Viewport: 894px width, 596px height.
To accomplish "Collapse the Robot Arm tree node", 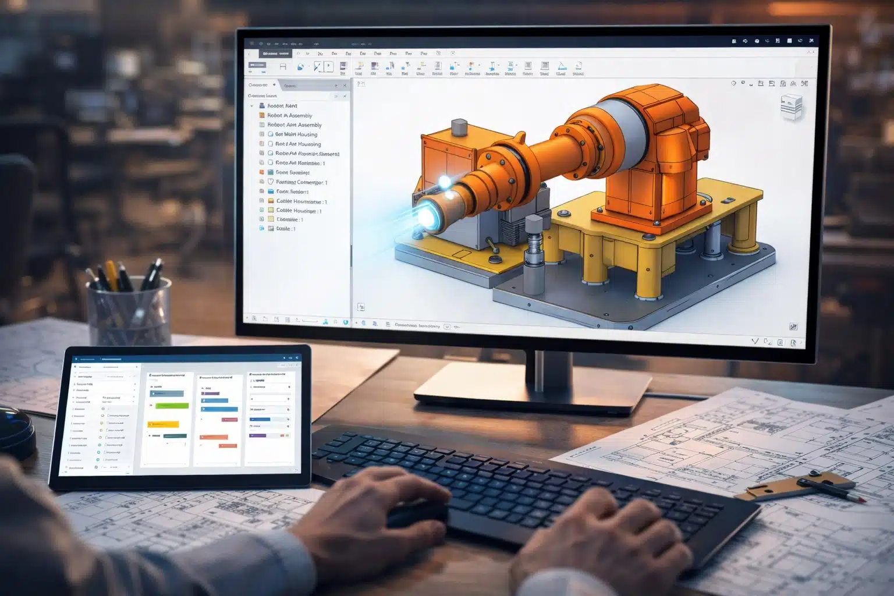I will tap(251, 105).
